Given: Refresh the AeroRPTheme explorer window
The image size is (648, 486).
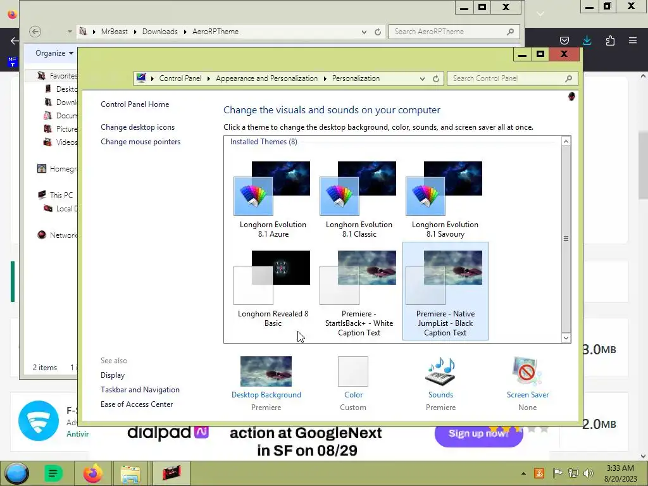Looking at the screenshot, I should click(378, 32).
